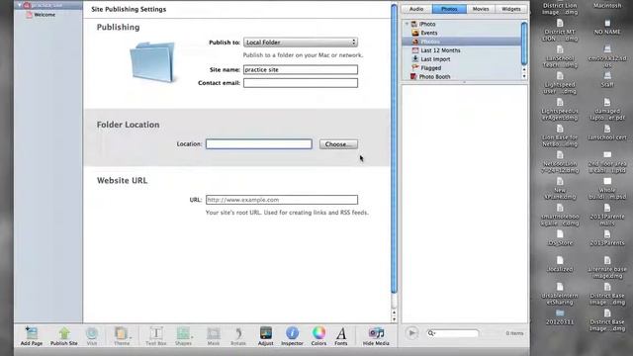The image size is (633, 356).
Task: Open the Shapes tool menu
Action: pyautogui.click(x=183, y=336)
